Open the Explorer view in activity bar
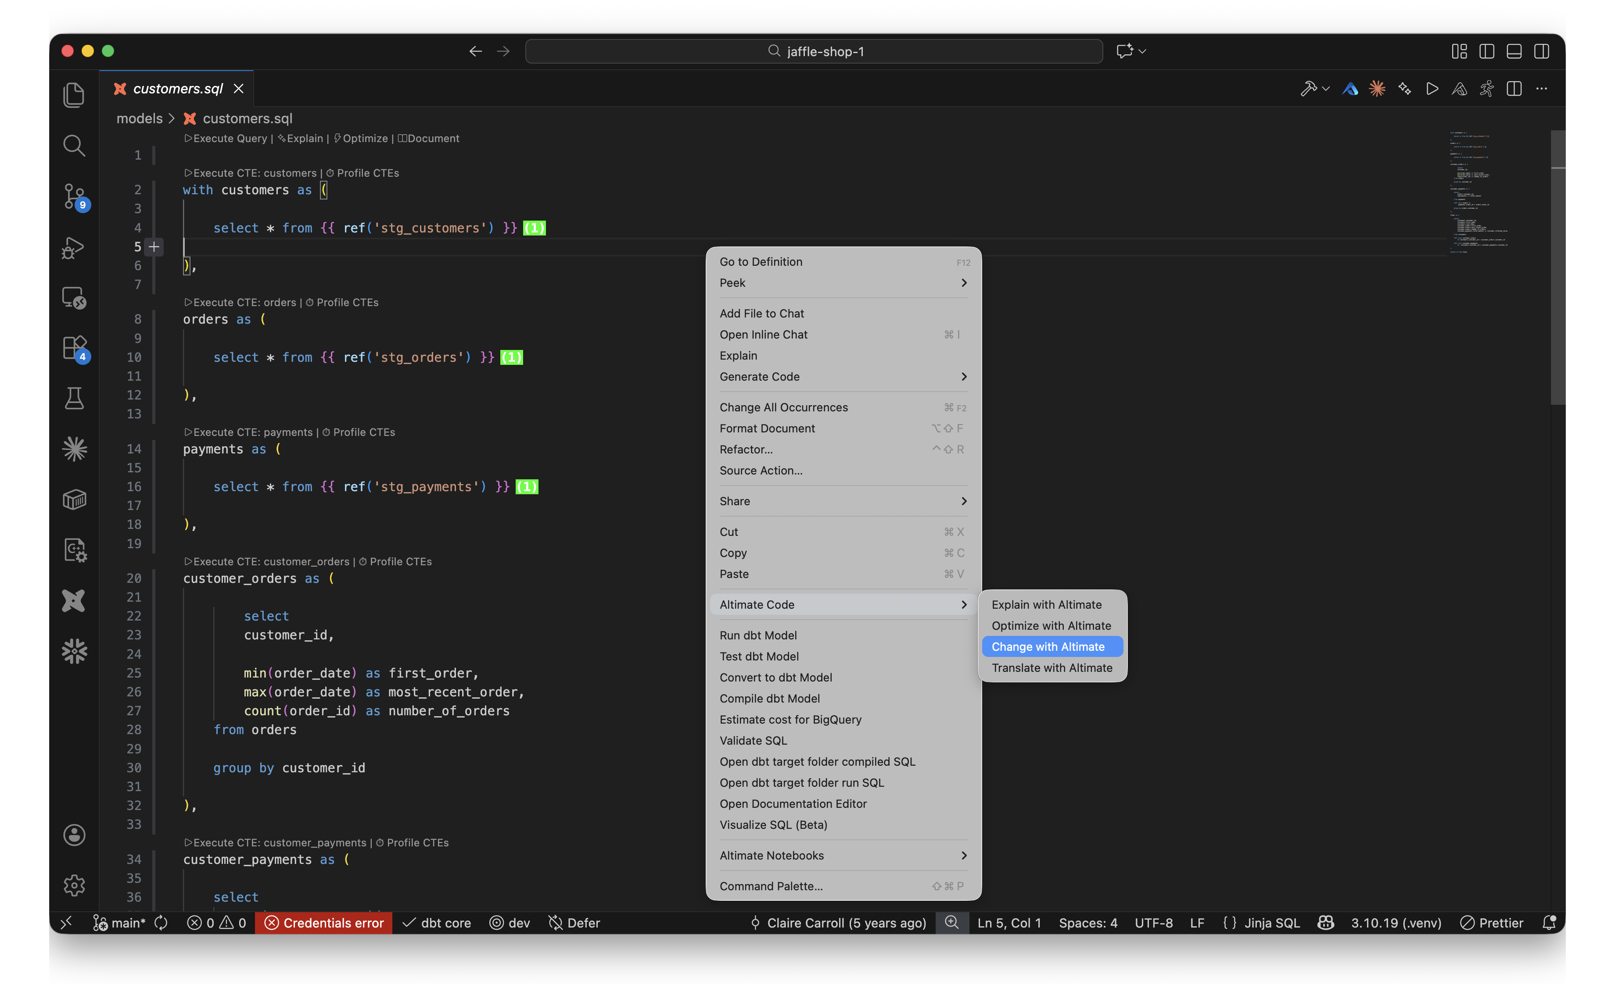The width and height of the screenshot is (1615, 999). pyautogui.click(x=74, y=94)
